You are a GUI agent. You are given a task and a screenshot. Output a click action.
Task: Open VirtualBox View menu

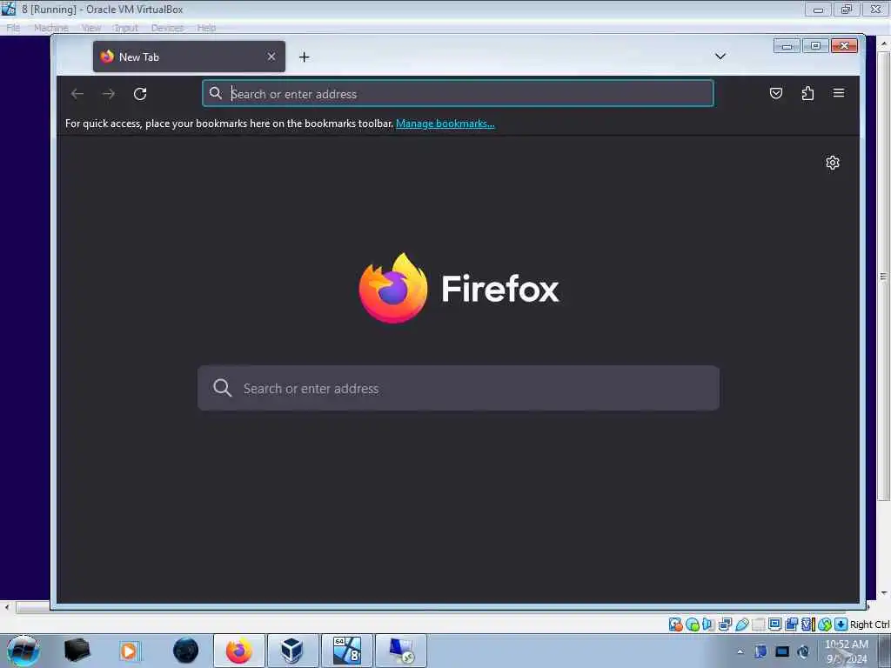click(90, 28)
